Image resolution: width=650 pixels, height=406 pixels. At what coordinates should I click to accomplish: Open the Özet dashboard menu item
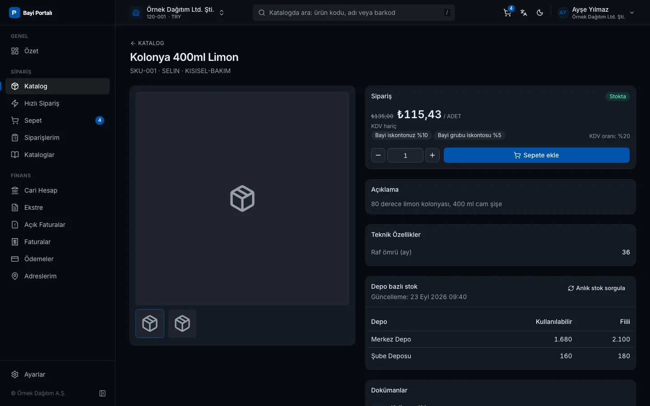[57, 51]
